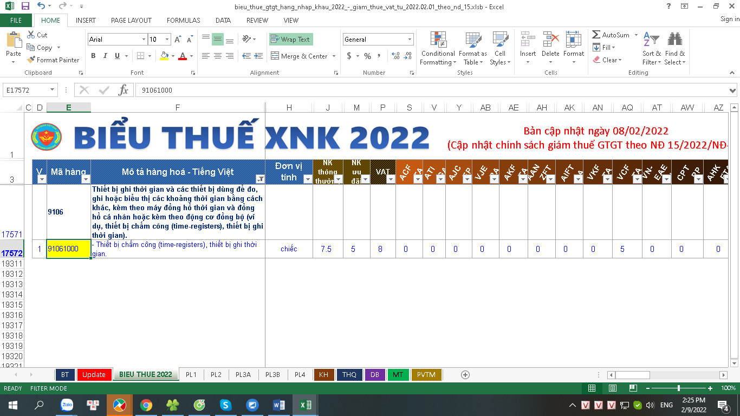Click the Borders icon in Font group
This screenshot has width=740, height=416.
[x=141, y=56]
